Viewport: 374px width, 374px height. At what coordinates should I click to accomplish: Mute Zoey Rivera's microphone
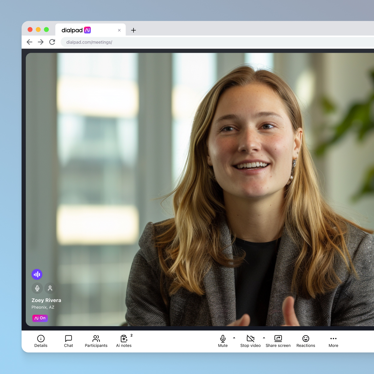37,288
